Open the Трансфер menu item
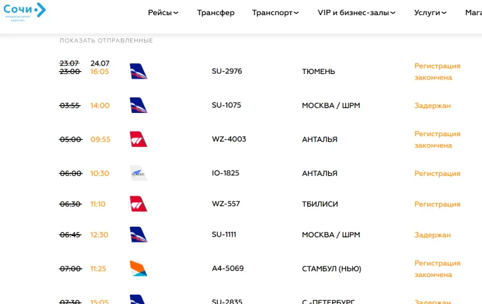The image size is (482, 304). pyautogui.click(x=216, y=13)
